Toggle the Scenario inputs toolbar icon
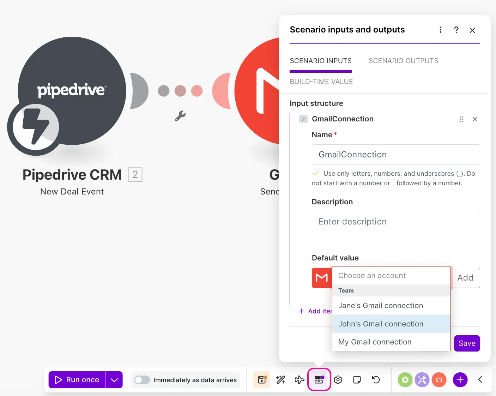This screenshot has height=396, width=496. 319,380
